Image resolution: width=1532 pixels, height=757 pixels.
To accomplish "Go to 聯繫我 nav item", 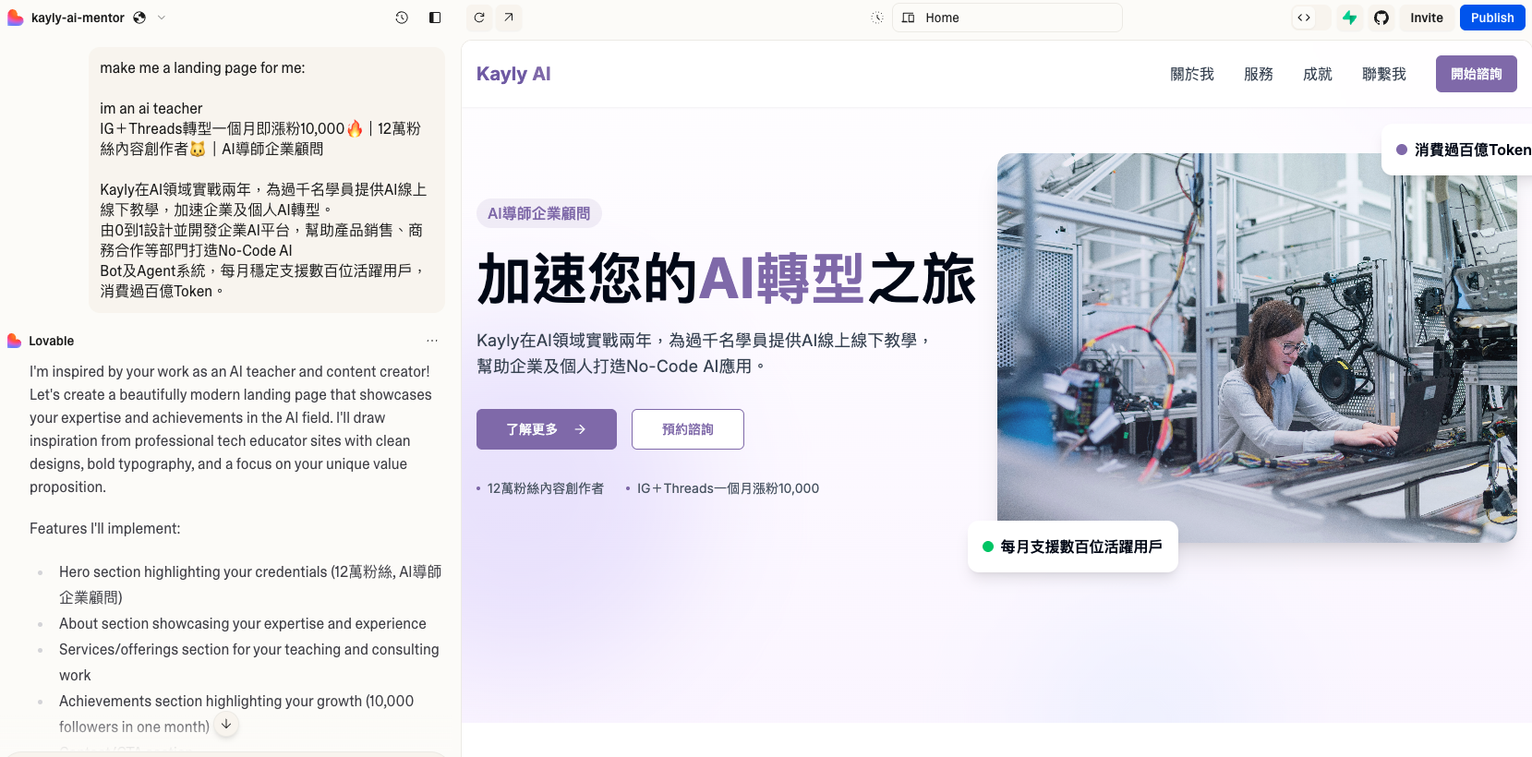I will (x=1384, y=74).
